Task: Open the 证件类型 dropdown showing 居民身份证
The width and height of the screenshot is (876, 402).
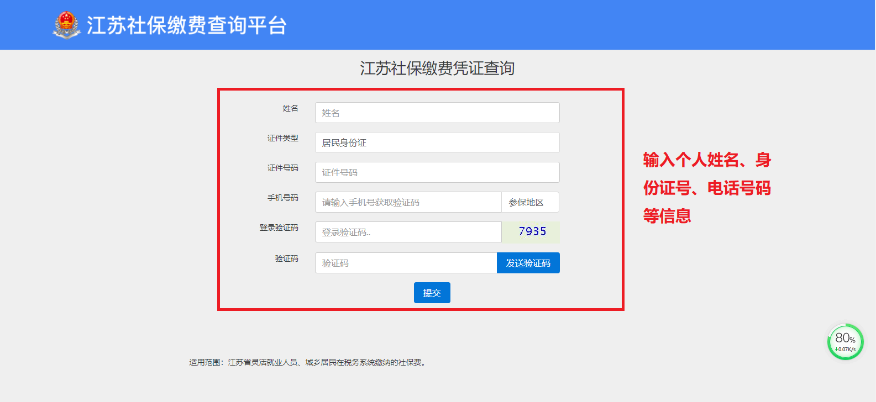Action: coord(437,142)
